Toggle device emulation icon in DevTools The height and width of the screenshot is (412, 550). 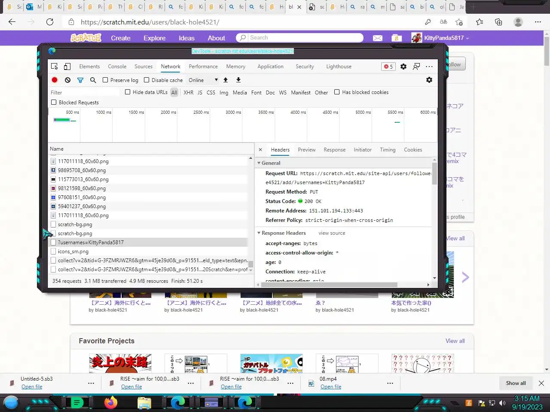67,67
